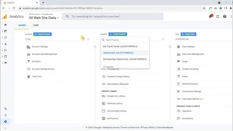
Task: Click the Account Settings icon
Action: point(28,47)
